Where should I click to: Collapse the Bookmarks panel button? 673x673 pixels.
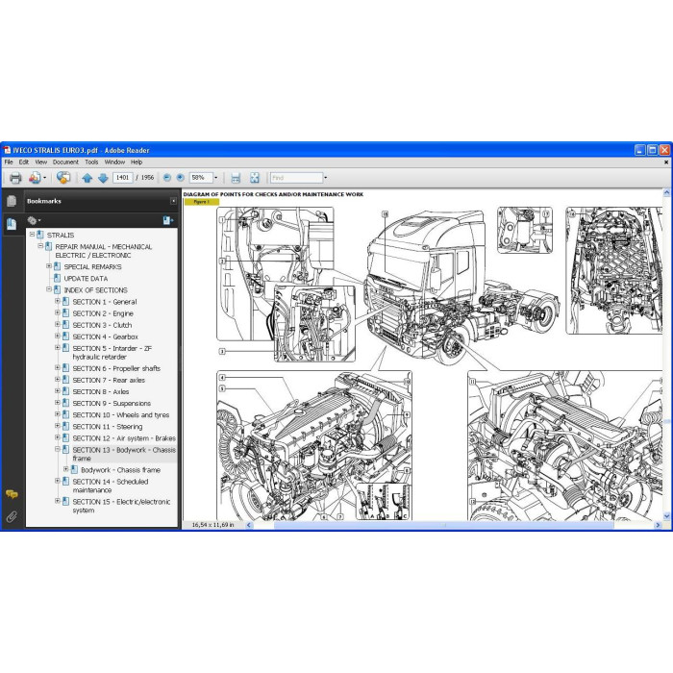(x=173, y=201)
